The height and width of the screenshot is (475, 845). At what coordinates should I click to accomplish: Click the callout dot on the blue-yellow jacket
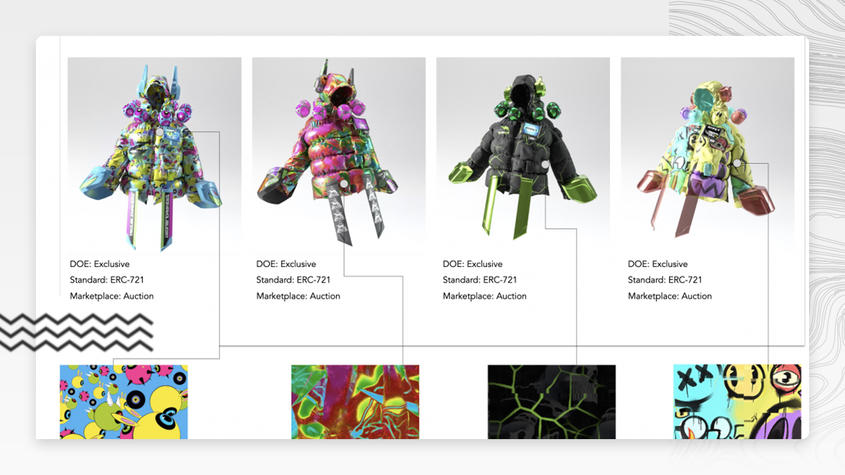(x=160, y=132)
